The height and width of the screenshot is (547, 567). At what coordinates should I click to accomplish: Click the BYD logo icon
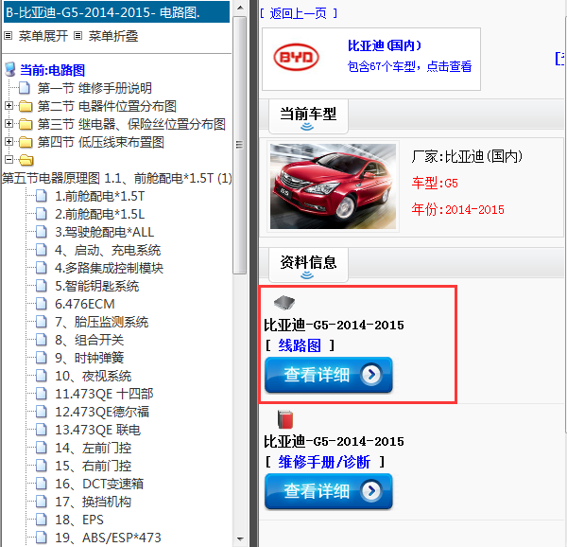click(296, 57)
